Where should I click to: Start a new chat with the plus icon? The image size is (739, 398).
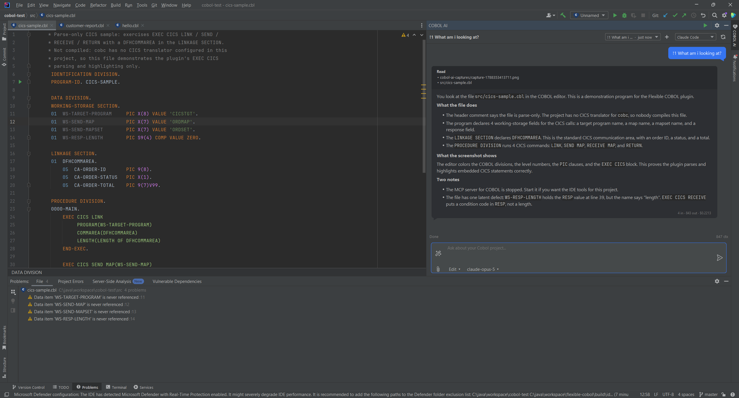[x=666, y=37]
